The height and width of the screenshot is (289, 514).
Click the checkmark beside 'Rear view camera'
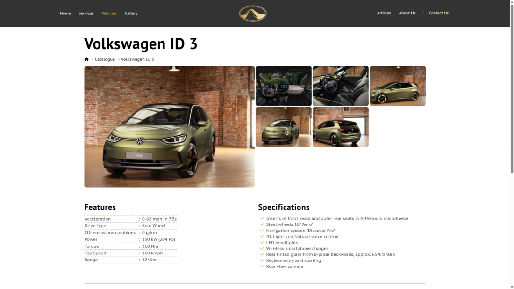[x=262, y=267]
